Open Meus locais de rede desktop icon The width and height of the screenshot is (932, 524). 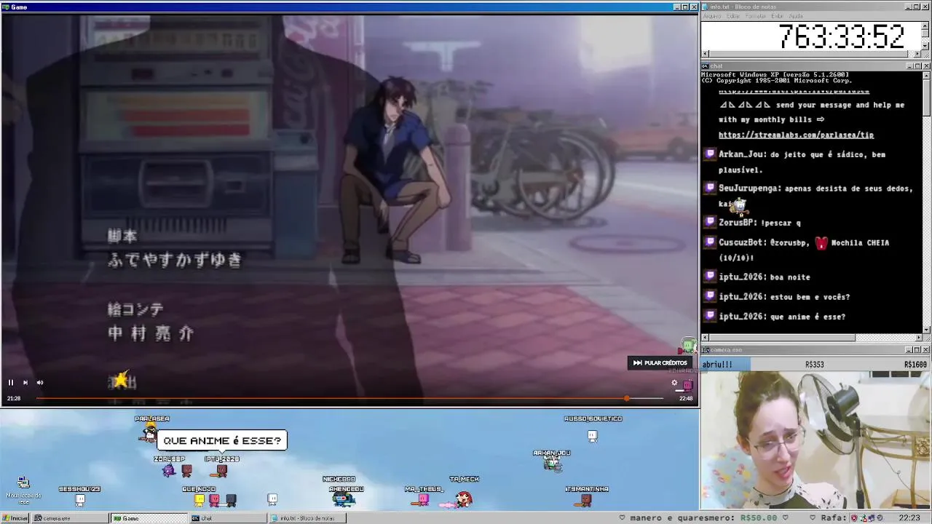coord(23,491)
